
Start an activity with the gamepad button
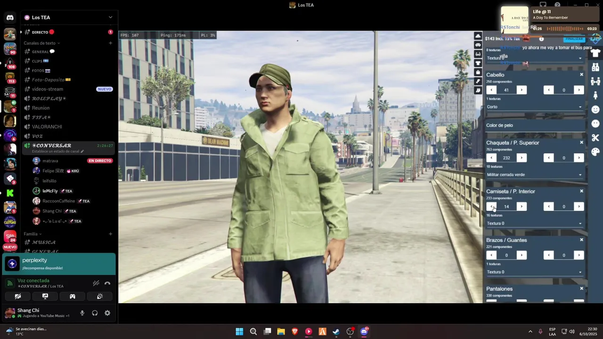click(73, 296)
